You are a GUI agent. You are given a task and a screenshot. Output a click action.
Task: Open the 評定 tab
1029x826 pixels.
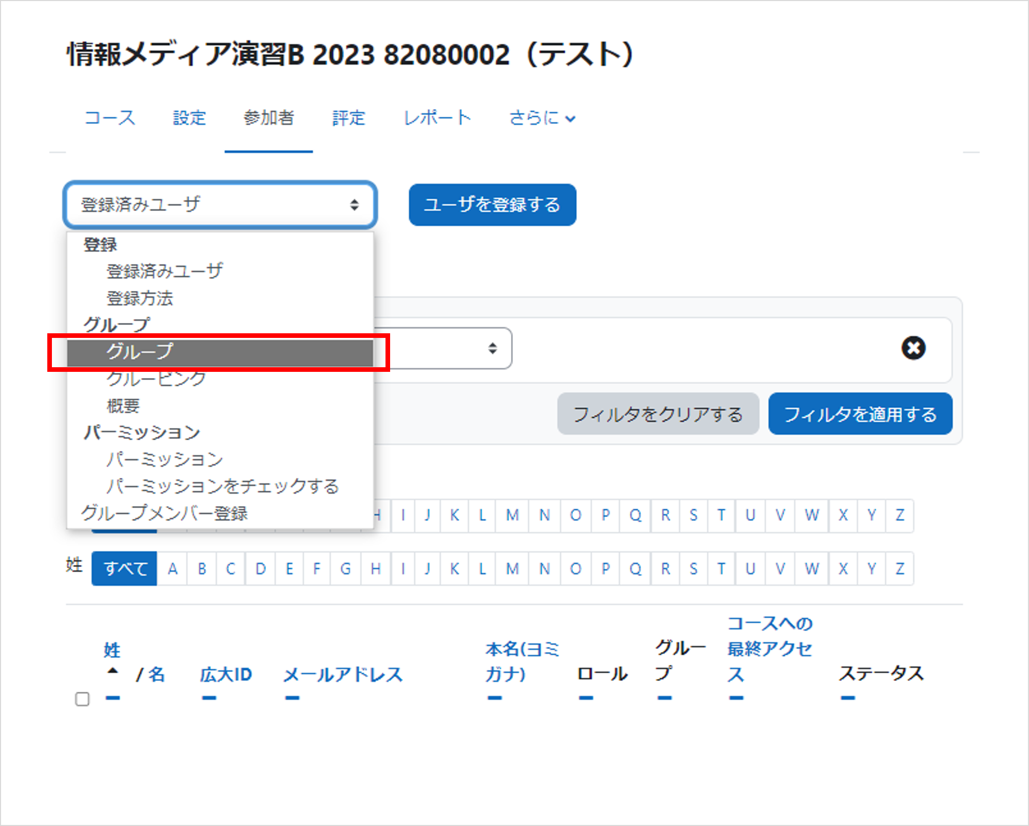click(348, 118)
